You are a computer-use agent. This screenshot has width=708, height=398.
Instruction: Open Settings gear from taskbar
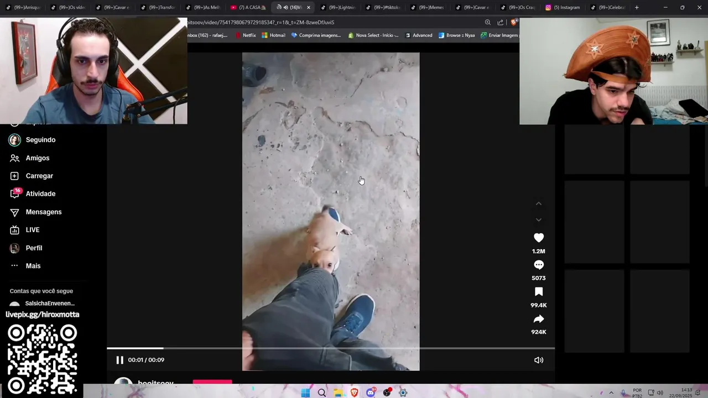(403, 393)
